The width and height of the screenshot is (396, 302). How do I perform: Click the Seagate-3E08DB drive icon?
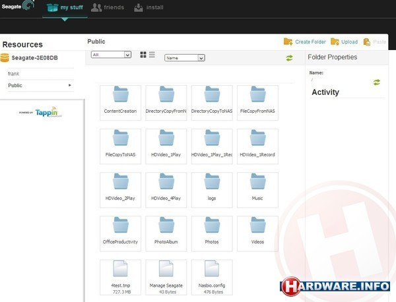click(6, 57)
